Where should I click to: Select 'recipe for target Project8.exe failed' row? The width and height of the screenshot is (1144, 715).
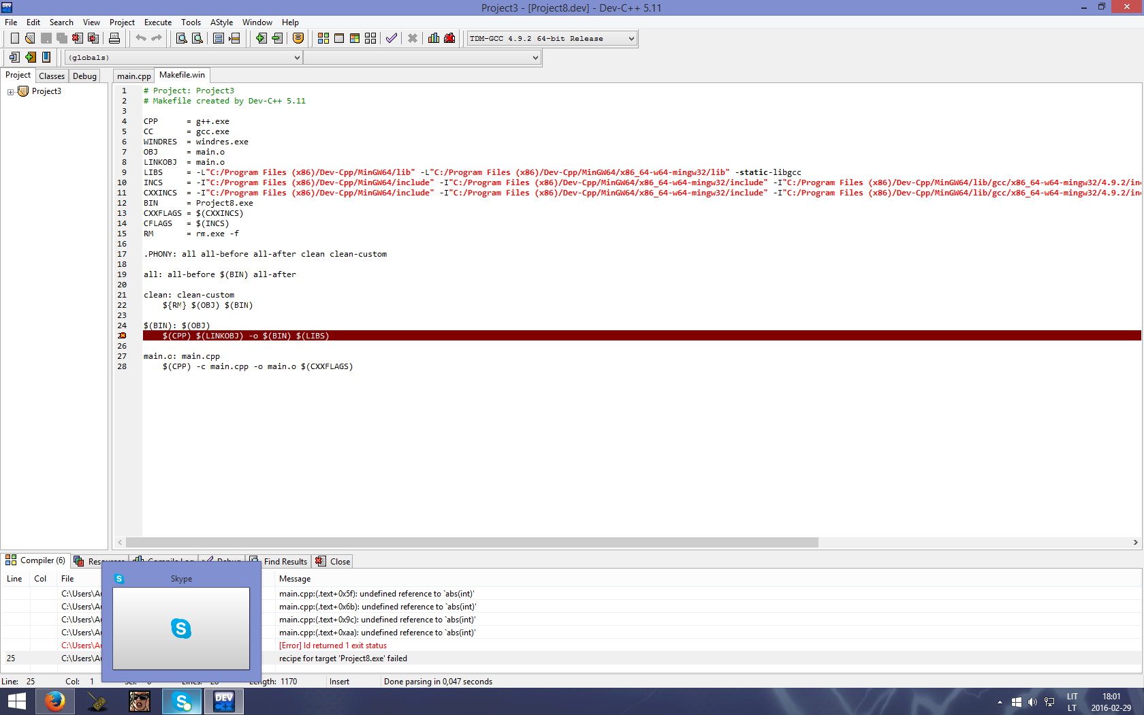572,658
